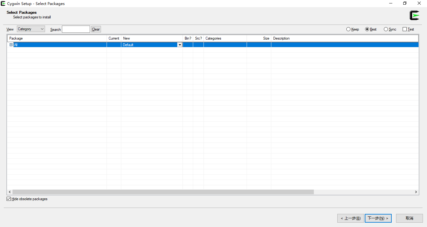Click the Size column header
Image resolution: width=427 pixels, height=227 pixels.
click(259, 38)
